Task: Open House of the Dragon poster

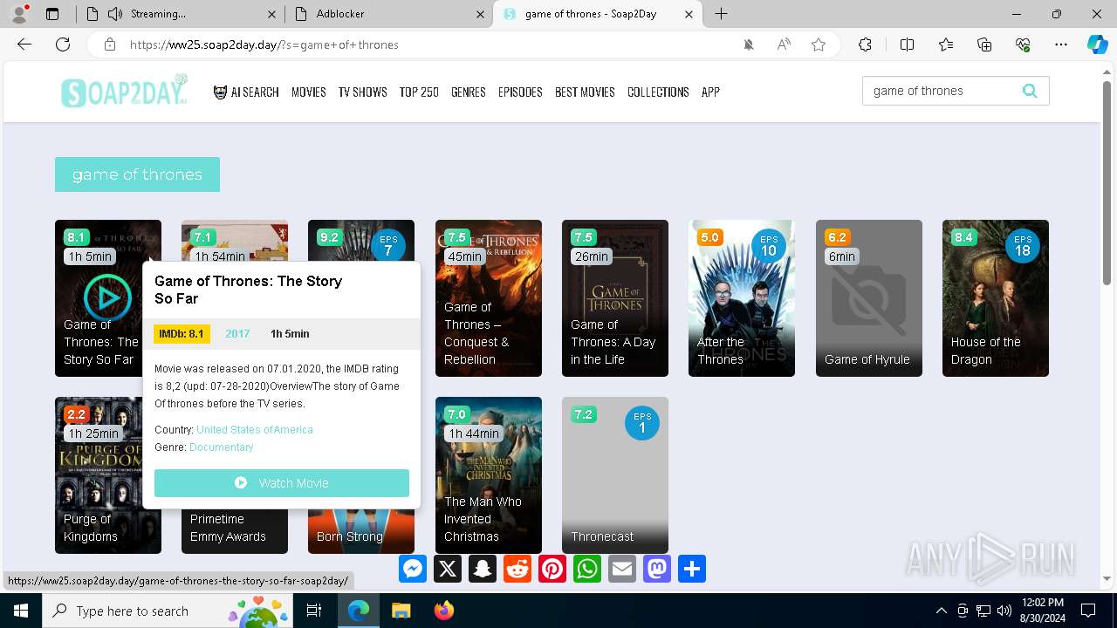Action: click(x=996, y=298)
